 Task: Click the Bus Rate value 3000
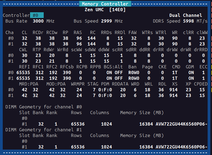pos(38,21)
